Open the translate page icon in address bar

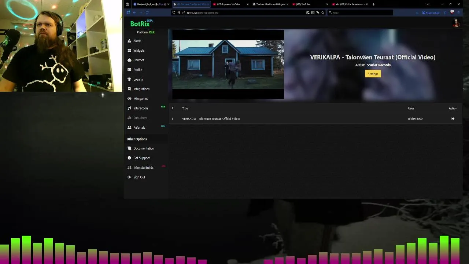[x=318, y=12]
